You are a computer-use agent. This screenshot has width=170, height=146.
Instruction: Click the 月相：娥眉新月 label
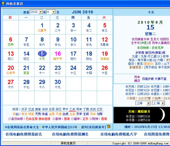tap(139, 112)
